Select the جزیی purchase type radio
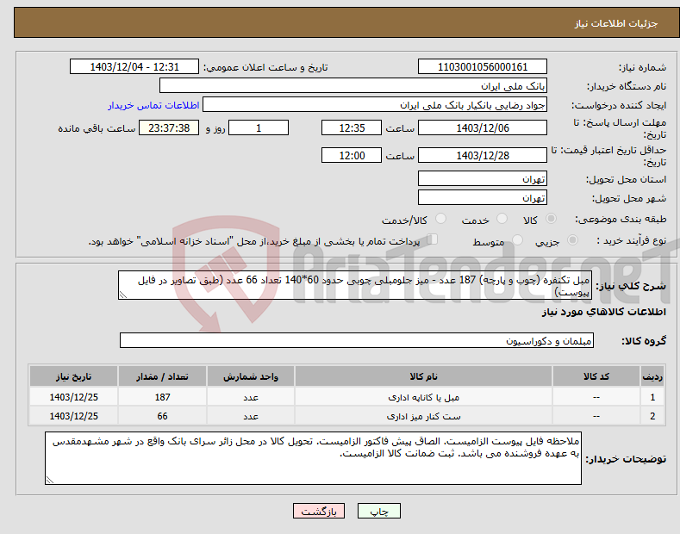680x534 pixels. pyautogui.click(x=572, y=239)
